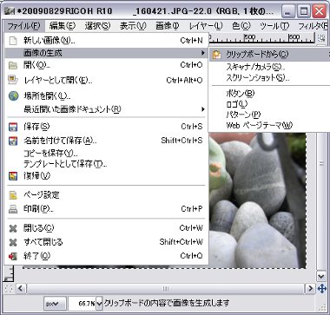Image resolution: width=330 pixels, height=315 pixels.
Task: Click the open-as-layers icon
Action: tap(13, 80)
